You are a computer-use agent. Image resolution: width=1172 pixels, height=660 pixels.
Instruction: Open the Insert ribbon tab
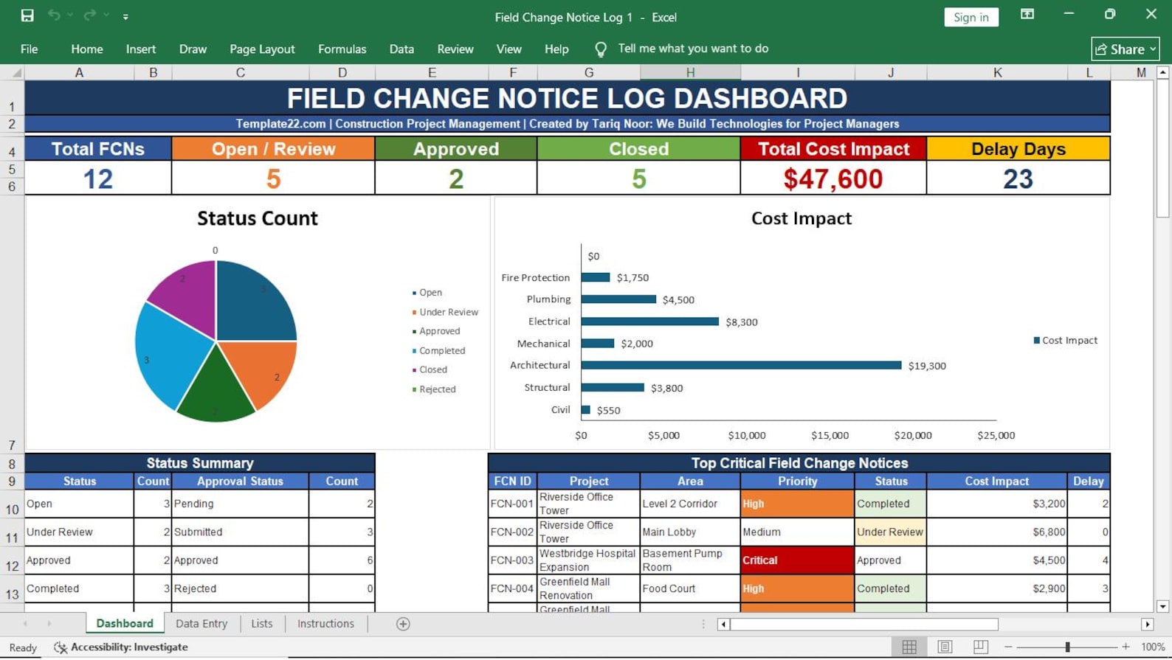tap(141, 49)
